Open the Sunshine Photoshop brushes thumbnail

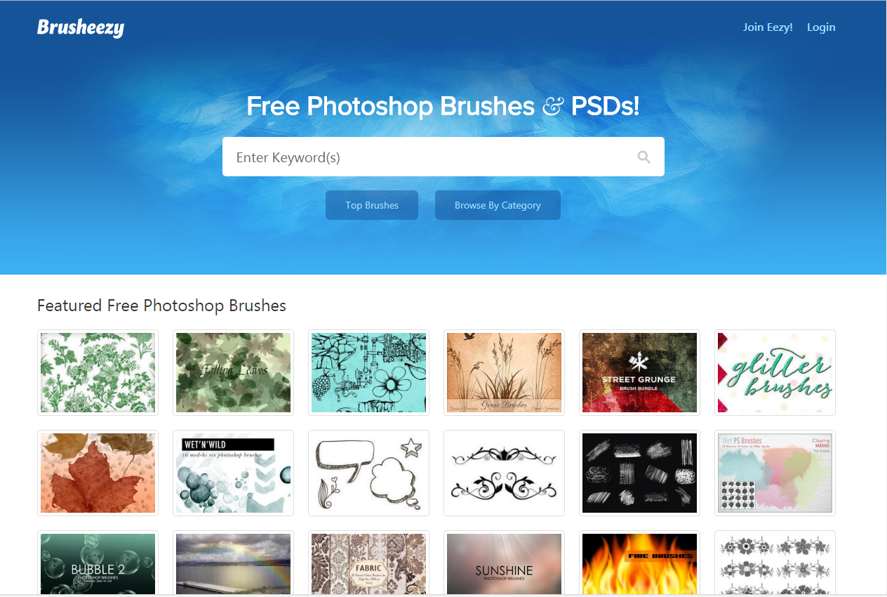point(504,563)
